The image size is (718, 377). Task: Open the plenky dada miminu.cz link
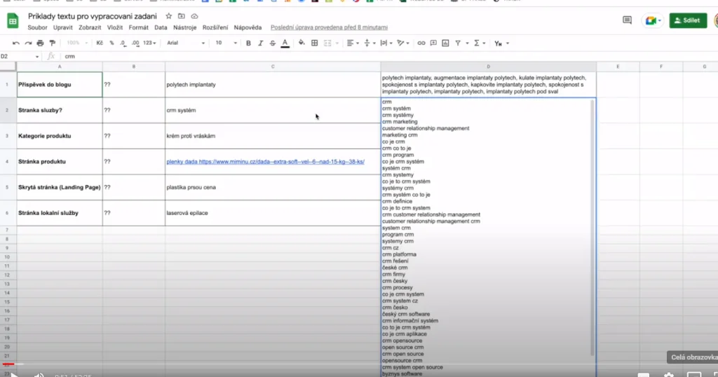tap(265, 162)
